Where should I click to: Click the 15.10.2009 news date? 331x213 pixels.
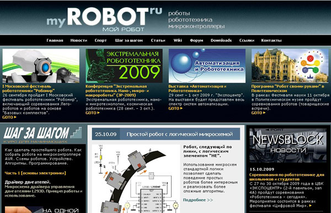261,169
